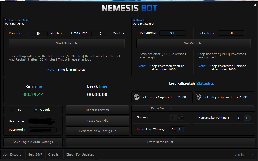Click the Pokestop icon next to Pokestops Spinned
Viewport: 258px width, 161px height.
click(198, 97)
